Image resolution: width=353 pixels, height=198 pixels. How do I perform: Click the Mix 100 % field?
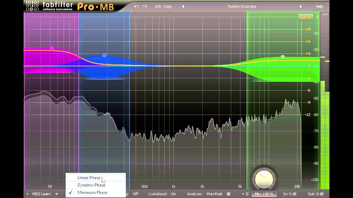coord(264,194)
